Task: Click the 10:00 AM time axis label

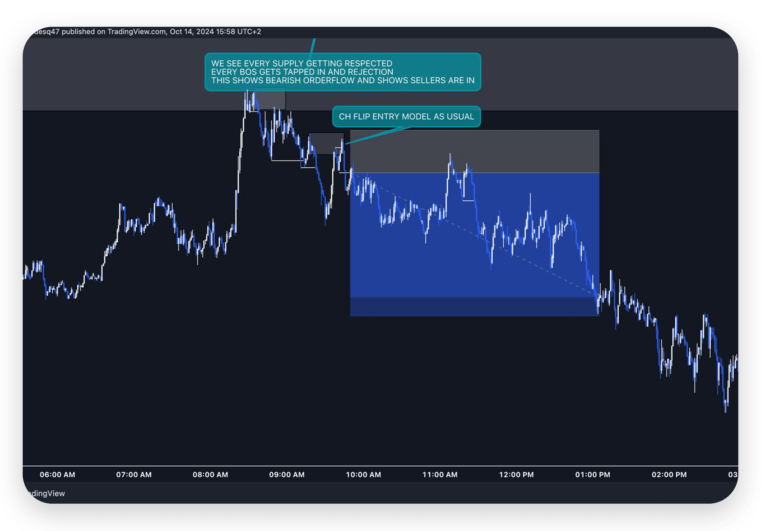Action: (363, 474)
